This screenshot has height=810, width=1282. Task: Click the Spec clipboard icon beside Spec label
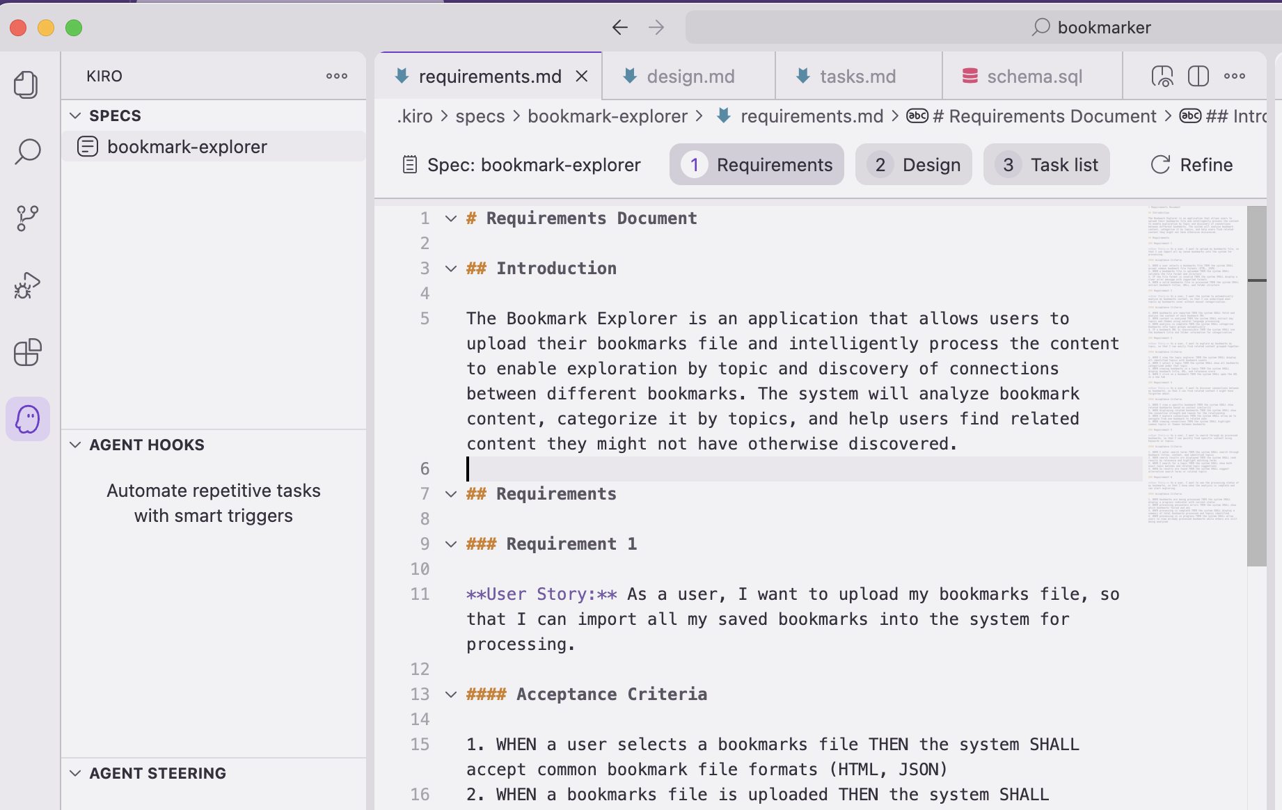tap(410, 165)
